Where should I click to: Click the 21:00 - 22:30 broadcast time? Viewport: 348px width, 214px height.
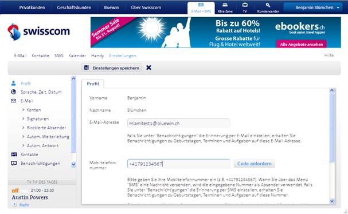click(42, 191)
